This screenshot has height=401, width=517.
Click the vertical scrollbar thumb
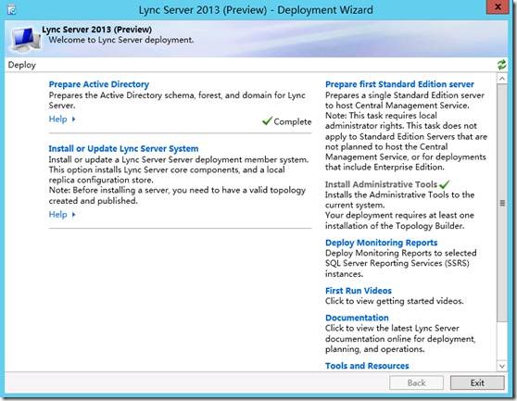coord(502,203)
